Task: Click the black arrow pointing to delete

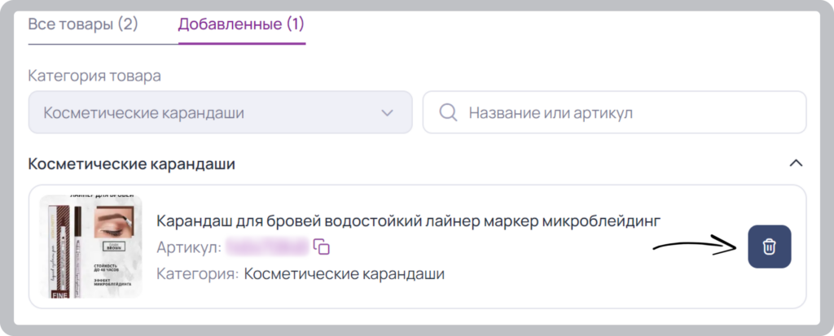Action: coord(696,247)
